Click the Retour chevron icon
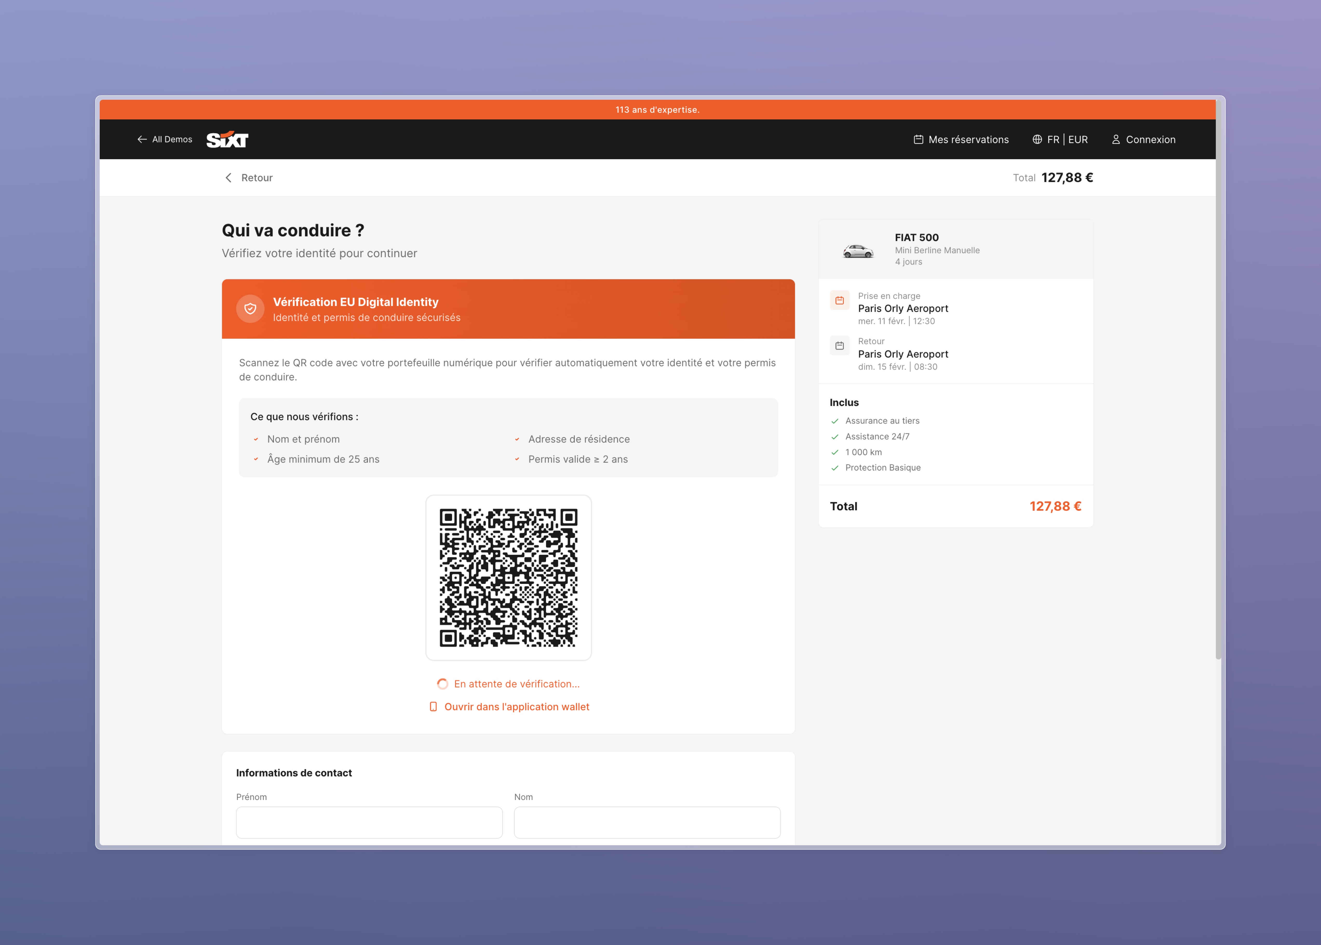1321x945 pixels. (x=228, y=178)
